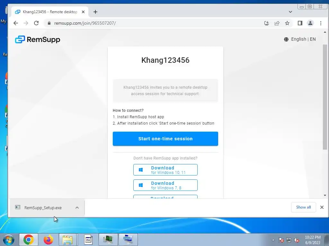Click the keyboard monitor taskbar icon

128,240
